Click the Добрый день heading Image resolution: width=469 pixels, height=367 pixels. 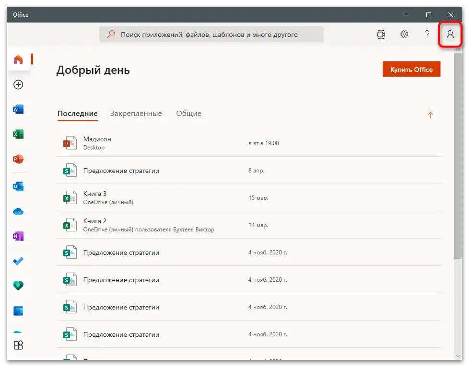coord(93,70)
